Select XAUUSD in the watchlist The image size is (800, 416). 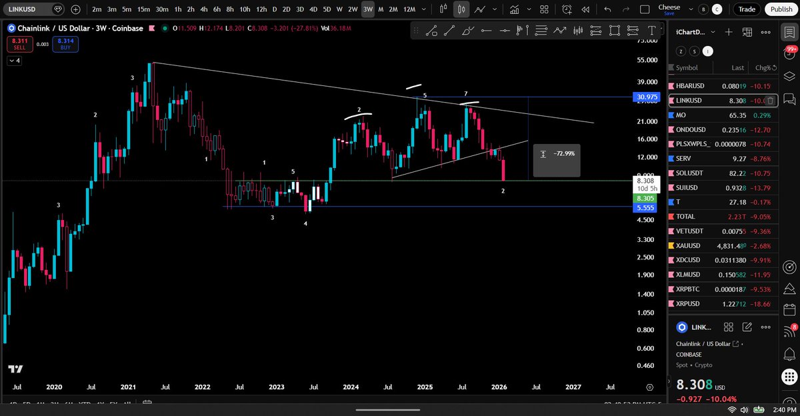click(x=723, y=245)
